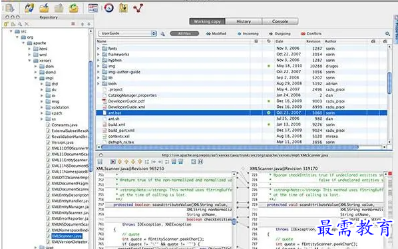
Task: Click the repository tree vertical scrollbar
Action: pos(91,117)
